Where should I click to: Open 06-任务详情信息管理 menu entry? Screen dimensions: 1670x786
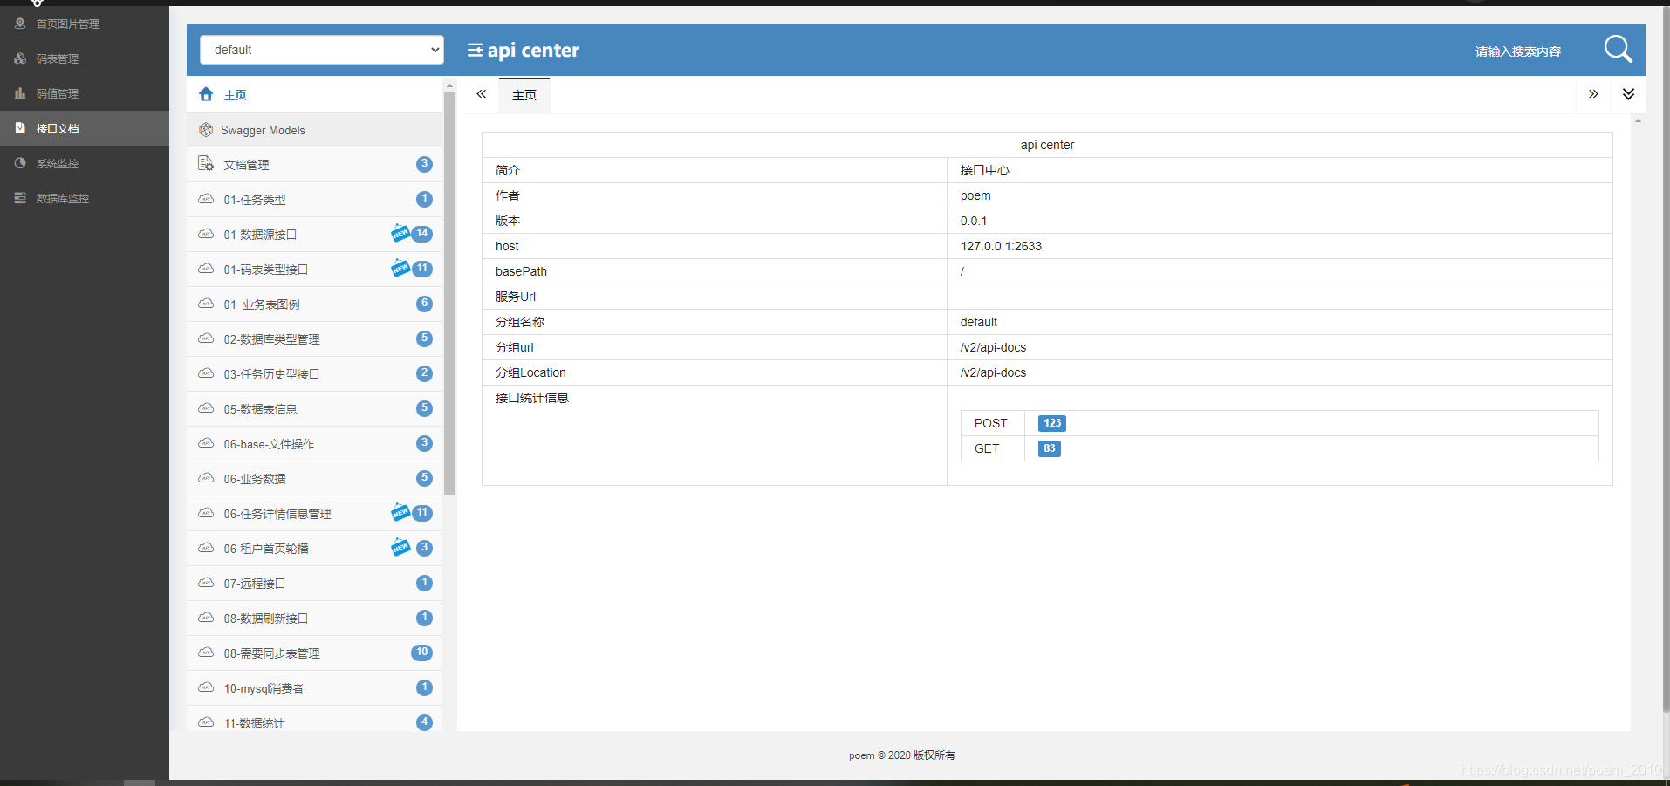coord(315,514)
